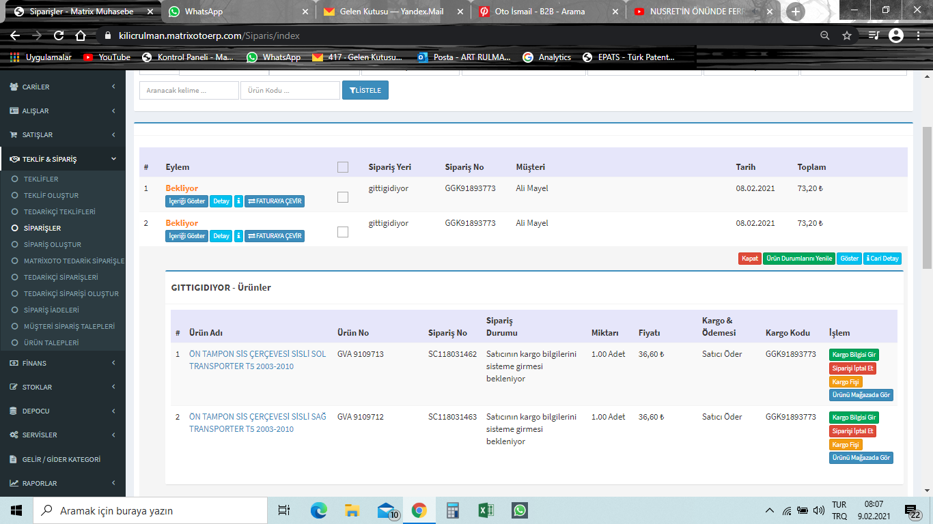The image size is (933, 524).
Task: Click the info icon button in order row 1
Action: click(x=238, y=201)
